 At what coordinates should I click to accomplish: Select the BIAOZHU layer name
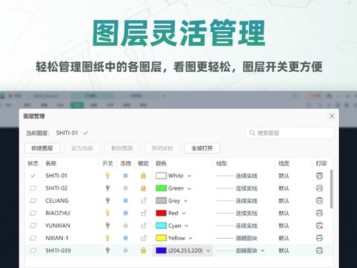(58, 213)
